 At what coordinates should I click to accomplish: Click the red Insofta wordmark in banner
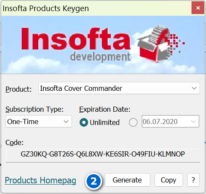pos(76,39)
